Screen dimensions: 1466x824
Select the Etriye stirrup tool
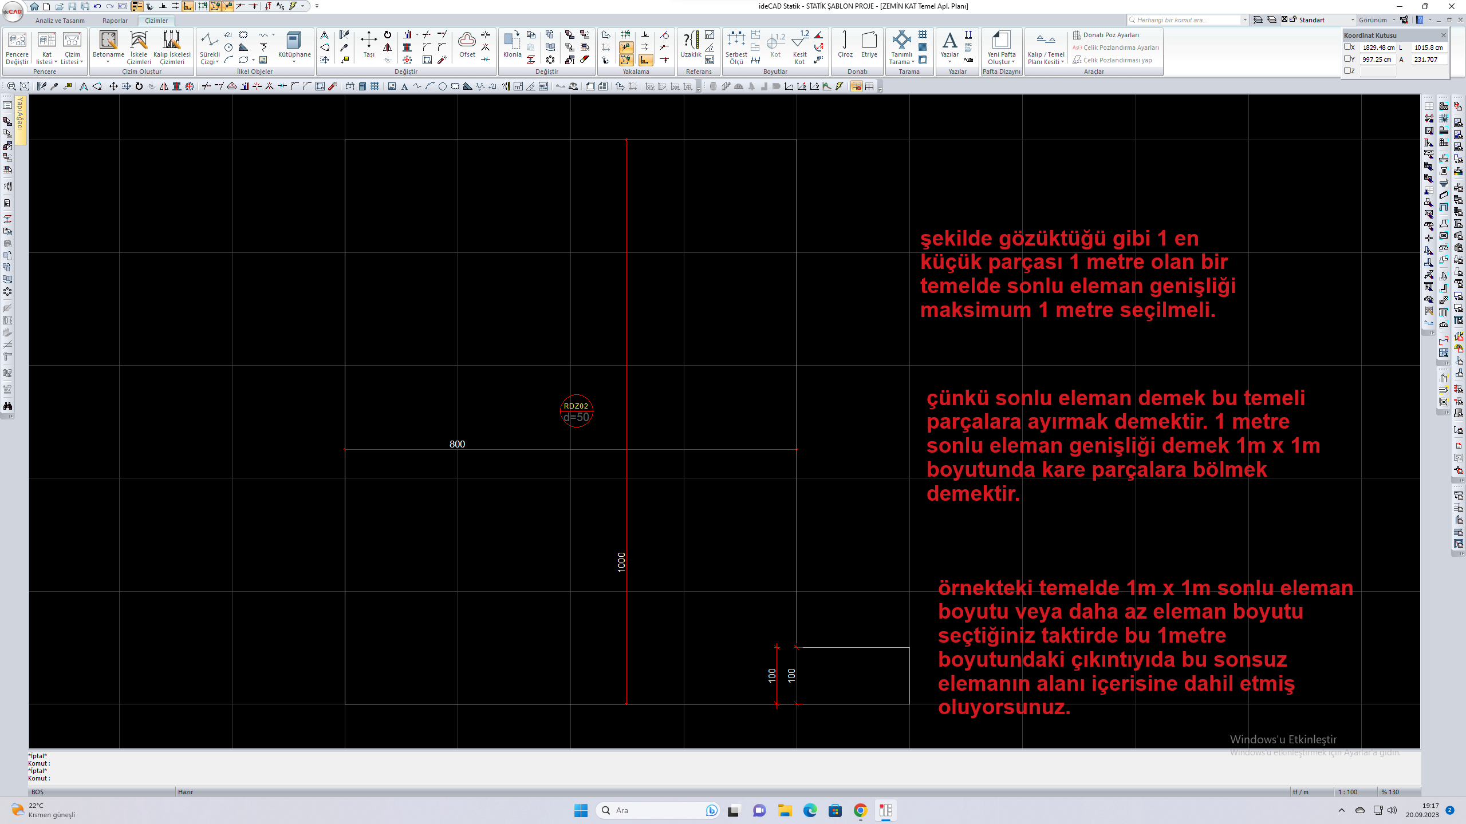869,45
